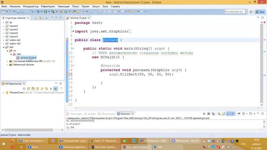The width and height of the screenshot is (267, 150).
Task: Click Remove Launch in Console toolbar
Action: [x=209, y=114]
